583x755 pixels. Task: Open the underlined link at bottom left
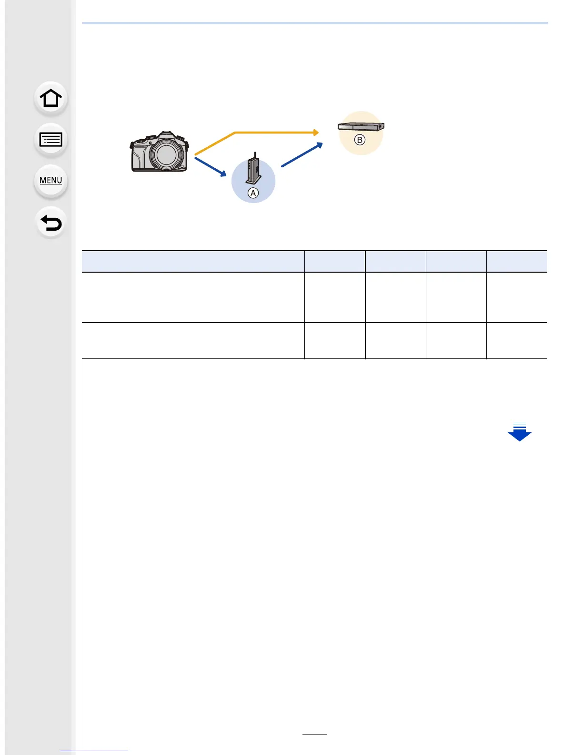click(x=94, y=751)
